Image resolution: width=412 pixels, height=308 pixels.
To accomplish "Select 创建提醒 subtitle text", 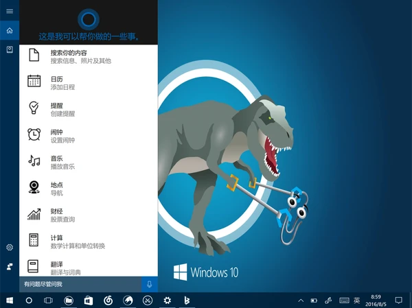I will (x=62, y=114).
